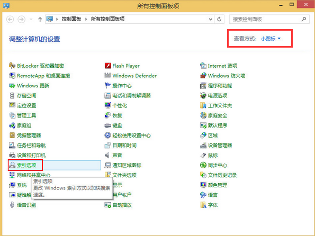Click the 管理工具 gear icon
Image resolution: width=315 pixels, height=236 pixels.
pos(12,115)
